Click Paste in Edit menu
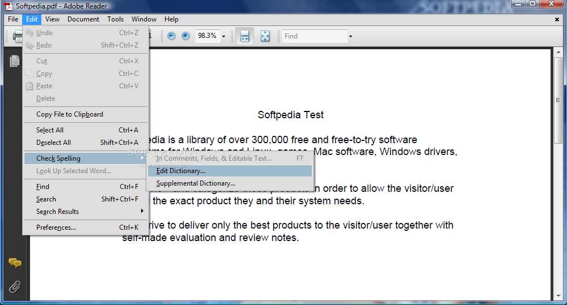This screenshot has width=567, height=305. tap(86, 86)
